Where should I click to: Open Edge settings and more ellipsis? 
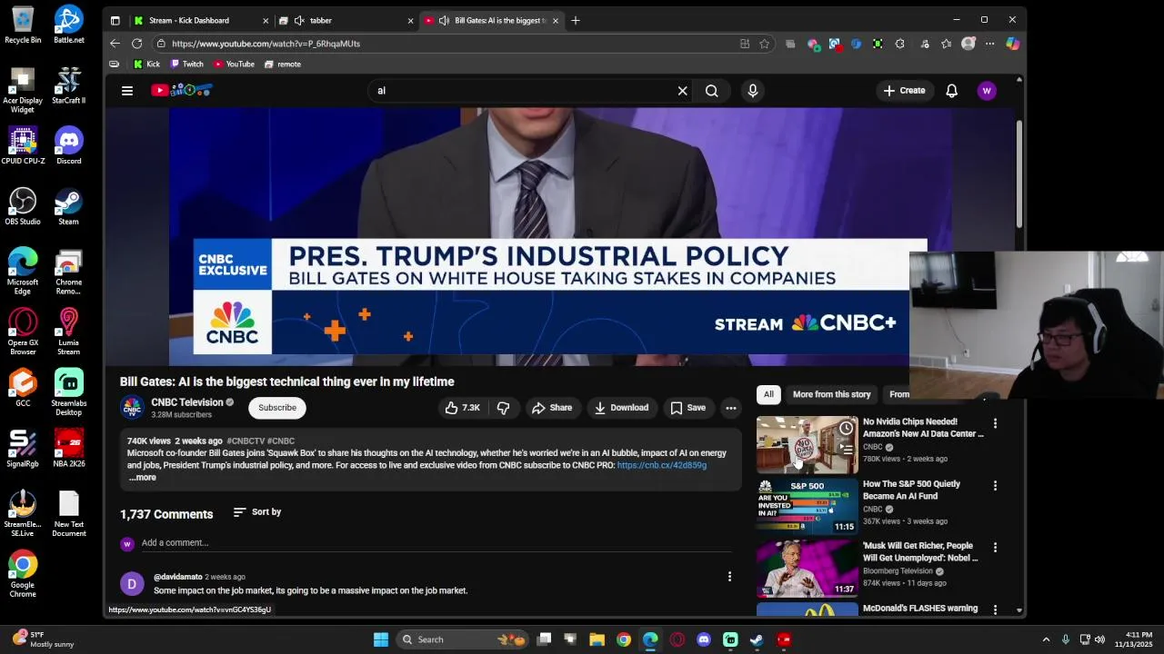(989, 44)
